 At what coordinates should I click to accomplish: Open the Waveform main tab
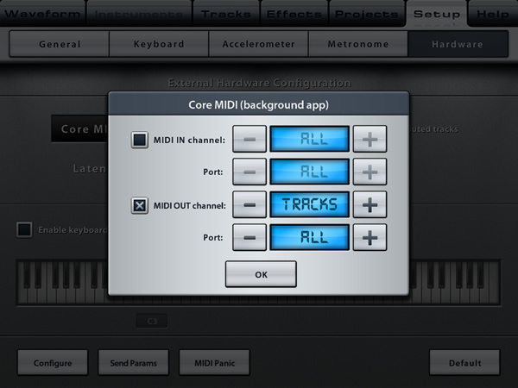(x=42, y=13)
